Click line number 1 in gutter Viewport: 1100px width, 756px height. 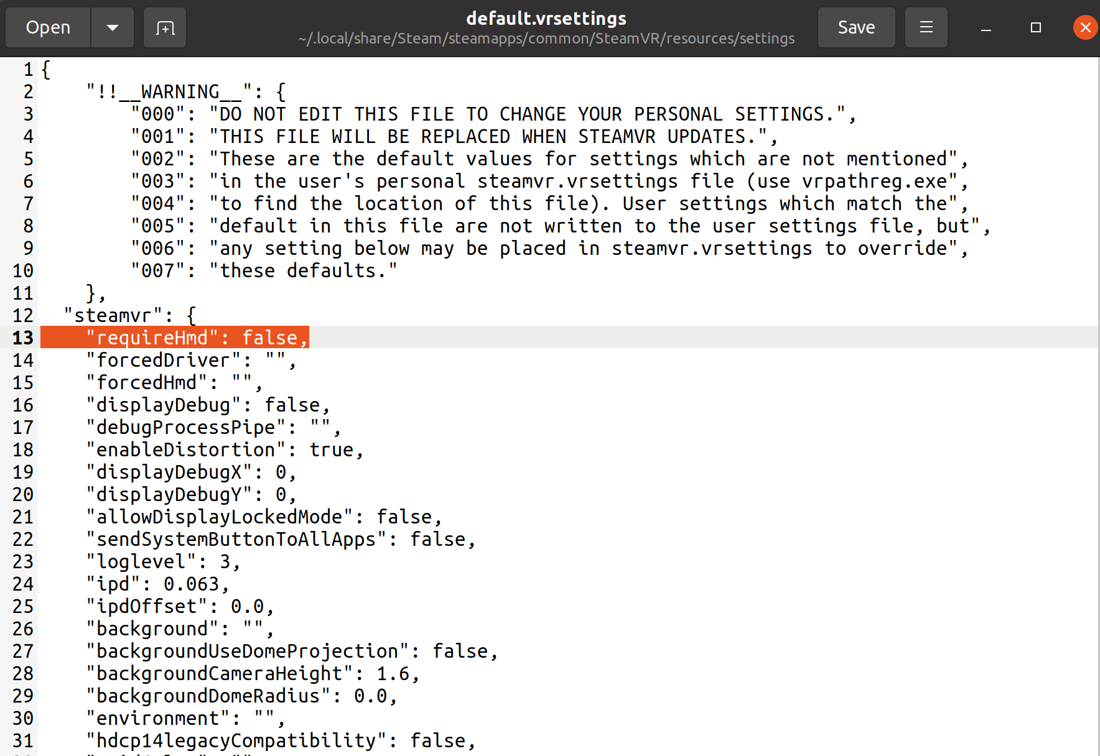pos(29,69)
